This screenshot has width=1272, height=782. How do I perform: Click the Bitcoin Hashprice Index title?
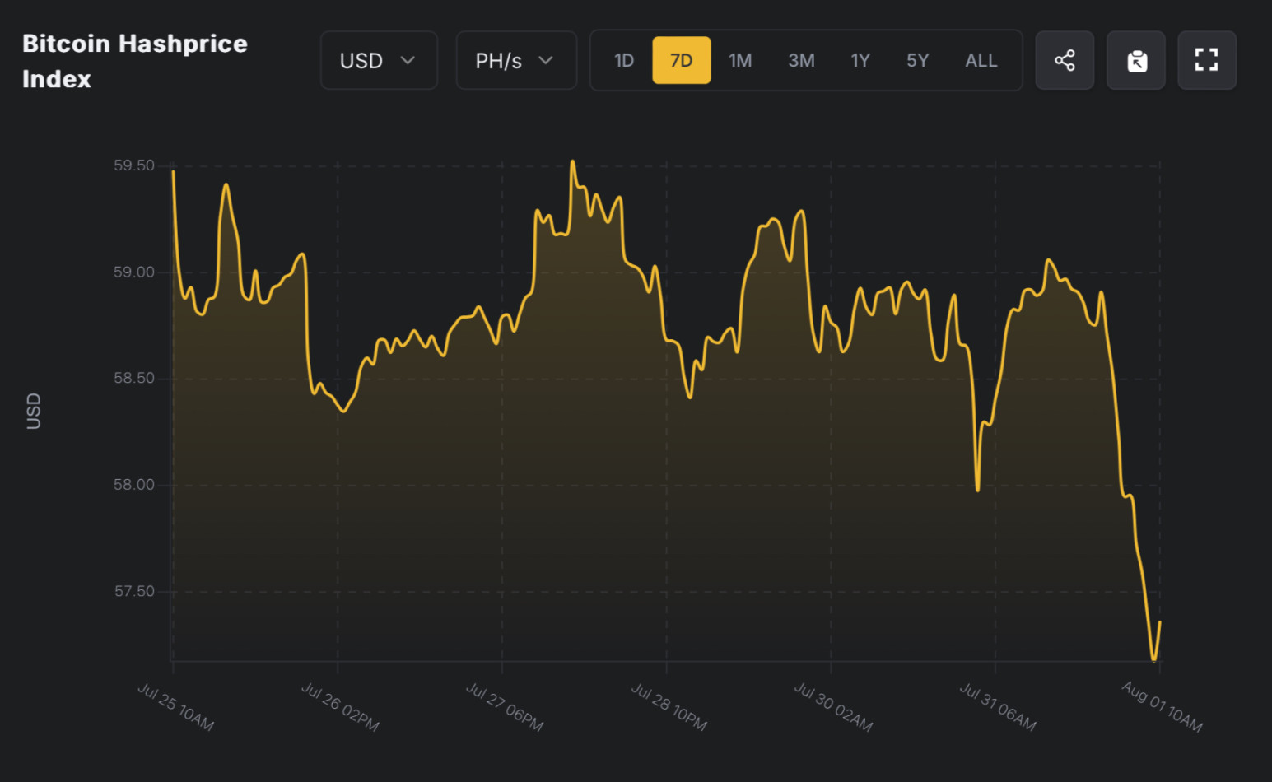(x=134, y=61)
